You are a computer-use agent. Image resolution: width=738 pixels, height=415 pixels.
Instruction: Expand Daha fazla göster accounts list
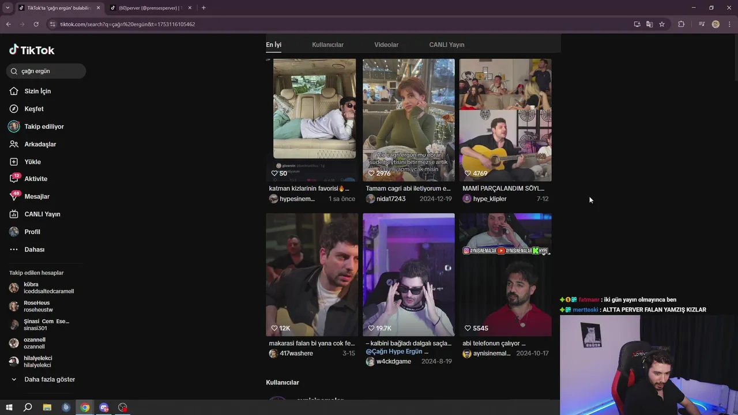(x=43, y=379)
